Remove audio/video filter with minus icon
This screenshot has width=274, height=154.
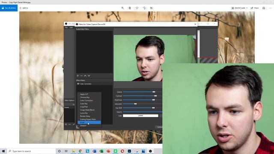pyautogui.click(x=81, y=76)
